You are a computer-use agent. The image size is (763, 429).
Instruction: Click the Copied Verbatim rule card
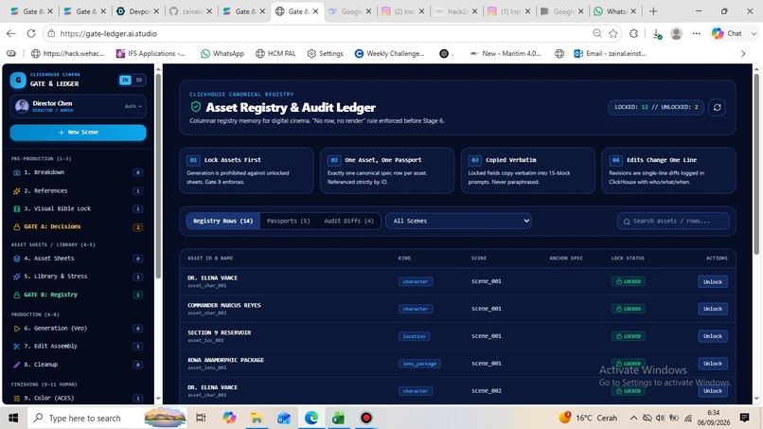527,170
